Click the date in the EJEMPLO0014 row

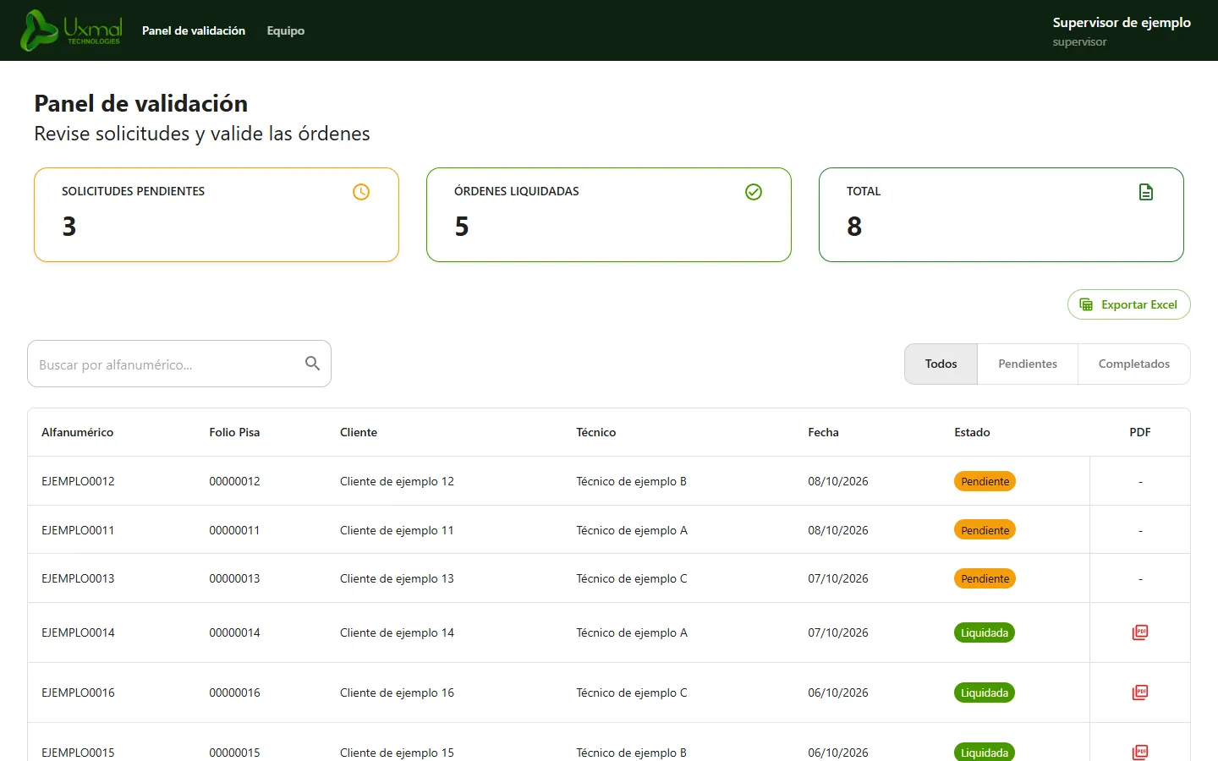click(838, 632)
